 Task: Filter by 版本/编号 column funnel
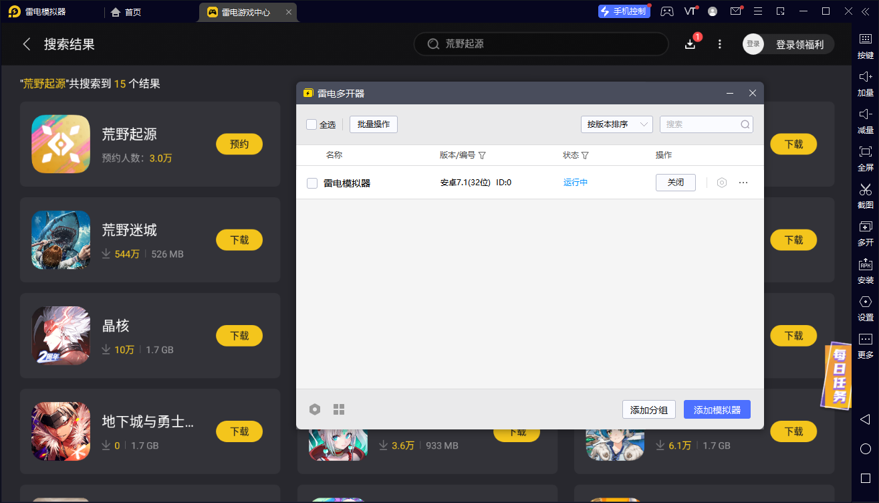click(x=482, y=155)
